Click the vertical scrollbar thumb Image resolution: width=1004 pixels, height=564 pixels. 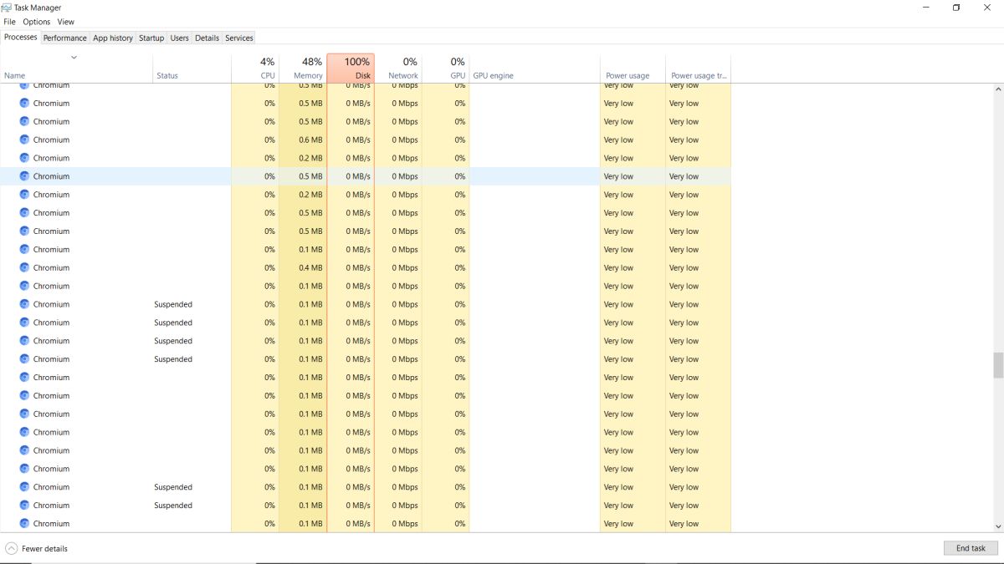997,365
